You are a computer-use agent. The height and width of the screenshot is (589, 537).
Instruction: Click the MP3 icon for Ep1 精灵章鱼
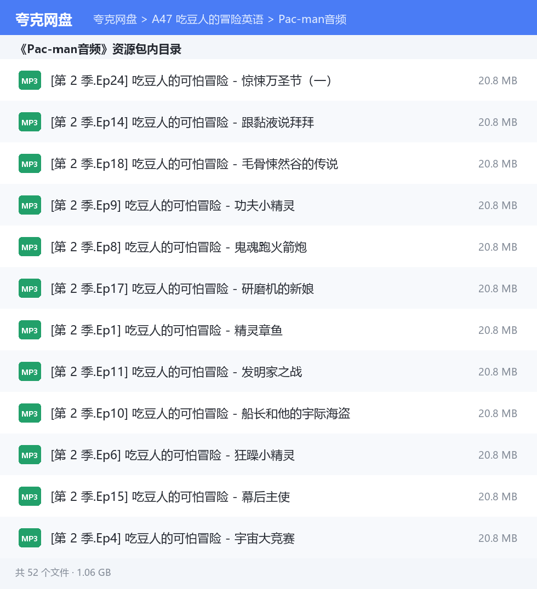point(30,330)
